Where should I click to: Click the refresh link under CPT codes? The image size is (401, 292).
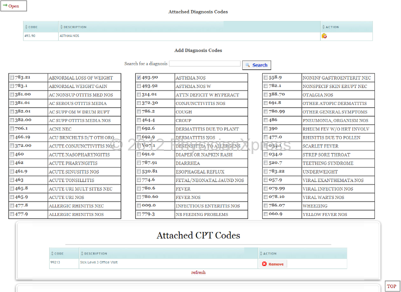pos(198,272)
